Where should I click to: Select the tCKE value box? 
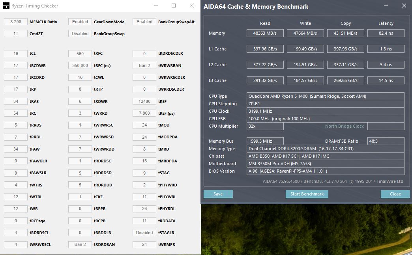[x=80, y=197]
